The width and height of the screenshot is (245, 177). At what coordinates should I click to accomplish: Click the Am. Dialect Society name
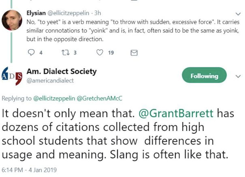[62, 72]
